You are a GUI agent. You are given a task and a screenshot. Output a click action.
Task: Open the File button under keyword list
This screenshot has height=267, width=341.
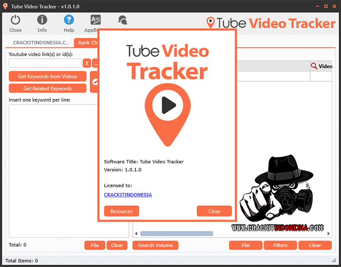[x=94, y=245]
